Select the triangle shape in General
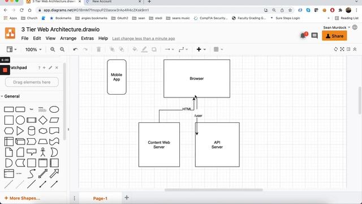This screenshot has height=204, width=362. coord(20,131)
